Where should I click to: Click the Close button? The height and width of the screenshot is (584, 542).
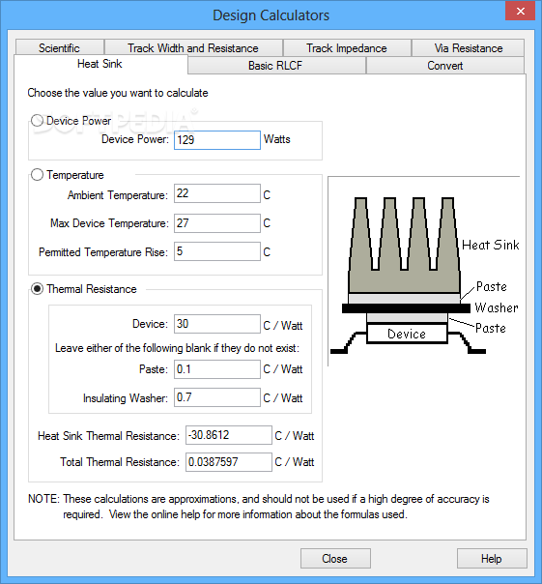click(x=335, y=558)
